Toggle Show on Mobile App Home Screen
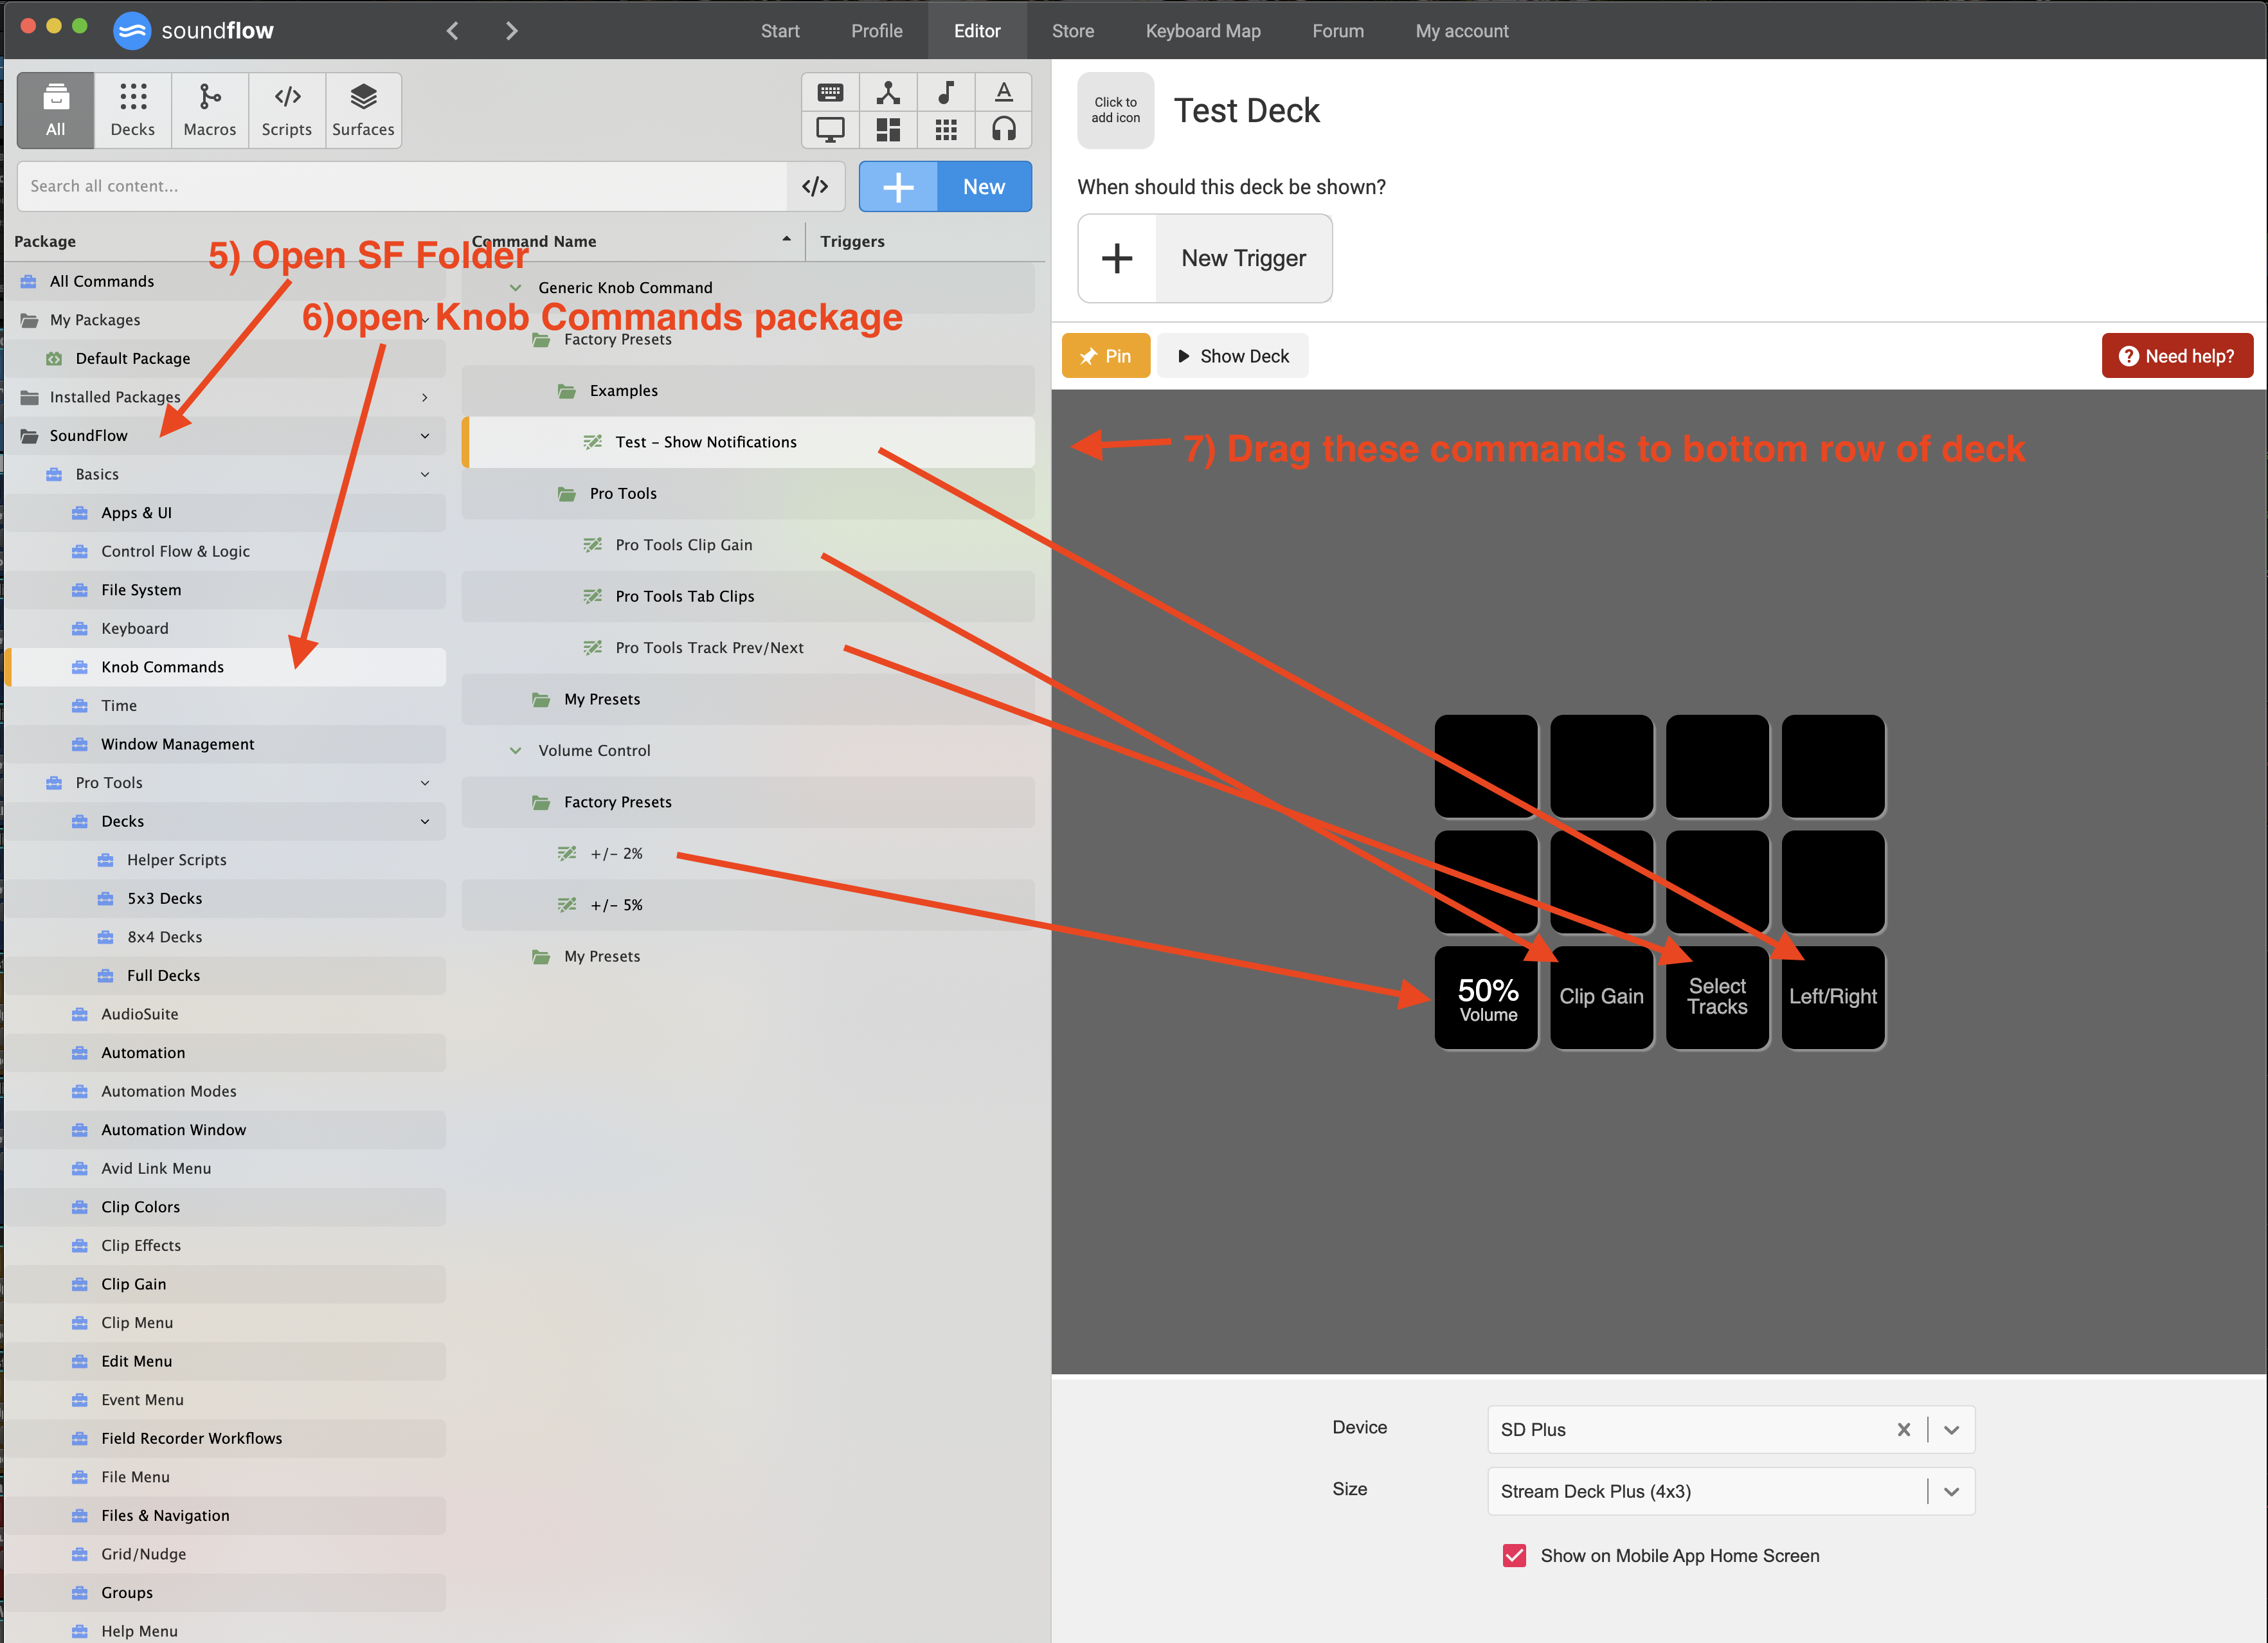2268x1643 pixels. click(1515, 1556)
